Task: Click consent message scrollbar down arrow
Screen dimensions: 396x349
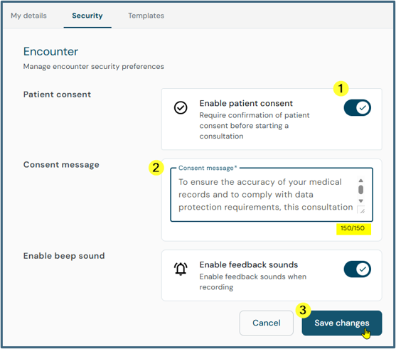Action: click(x=361, y=201)
